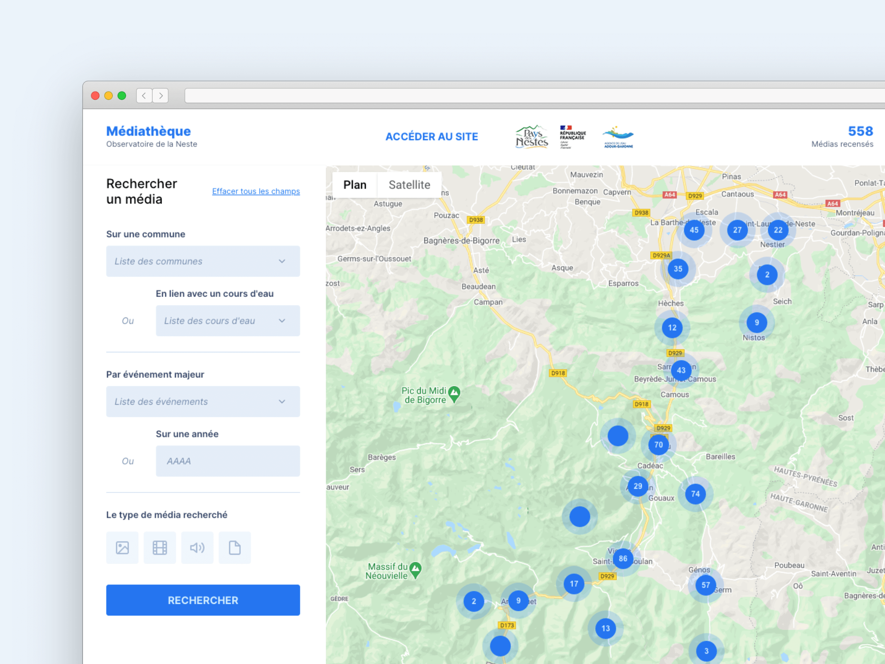Open the map cluster marker 35
The height and width of the screenshot is (664, 885).
(678, 269)
